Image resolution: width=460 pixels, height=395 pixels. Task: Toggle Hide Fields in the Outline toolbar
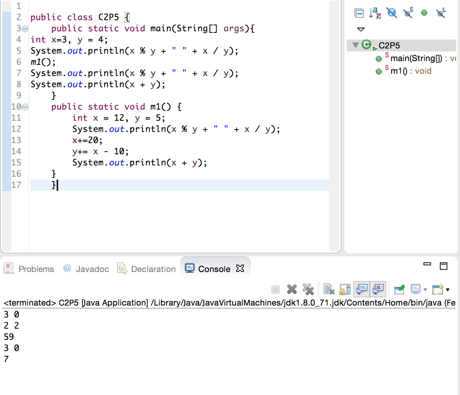[x=391, y=13]
